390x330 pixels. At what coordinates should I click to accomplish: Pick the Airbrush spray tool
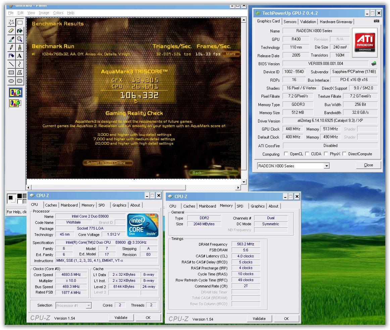pos(11,56)
